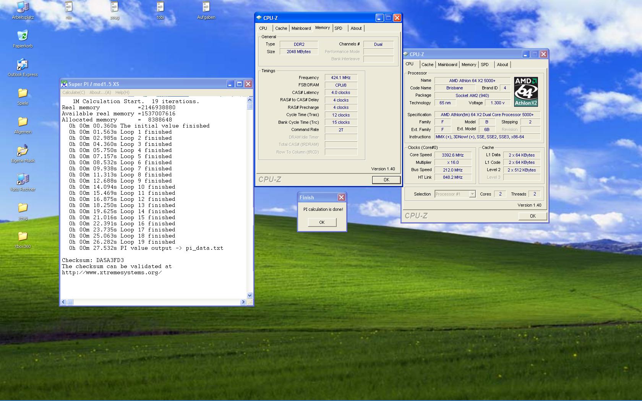Minimize the Super PI window
The image size is (642, 401).
230,84
